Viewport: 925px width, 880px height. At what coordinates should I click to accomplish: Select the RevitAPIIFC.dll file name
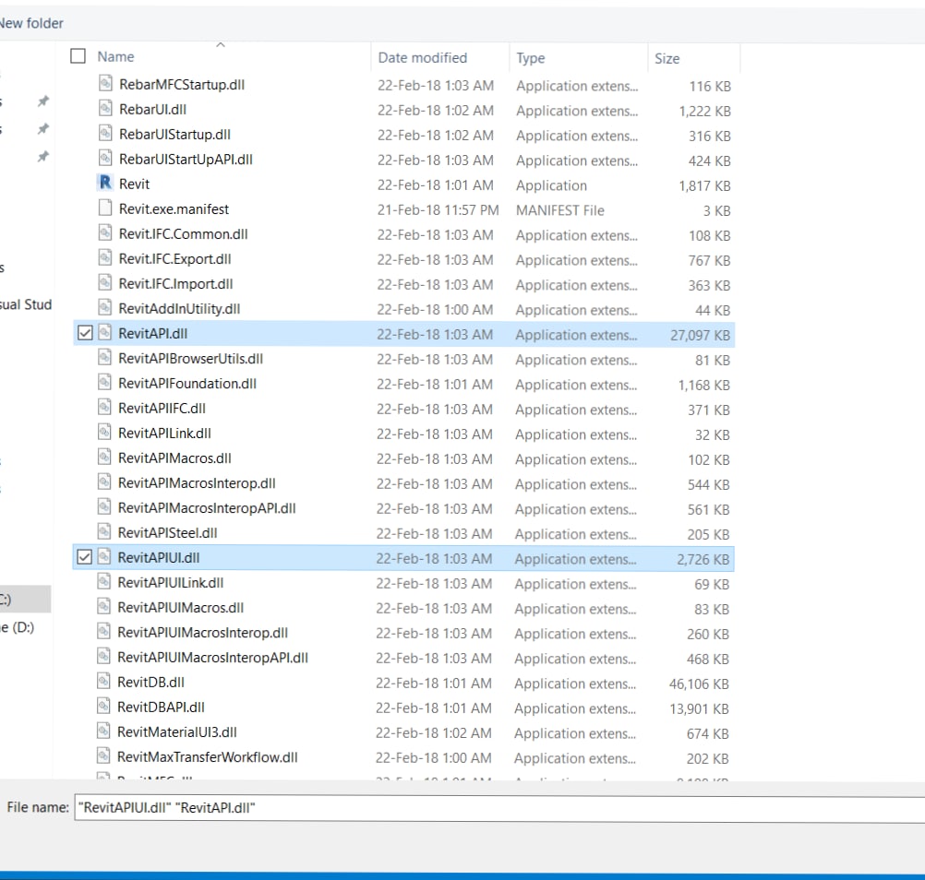click(162, 408)
